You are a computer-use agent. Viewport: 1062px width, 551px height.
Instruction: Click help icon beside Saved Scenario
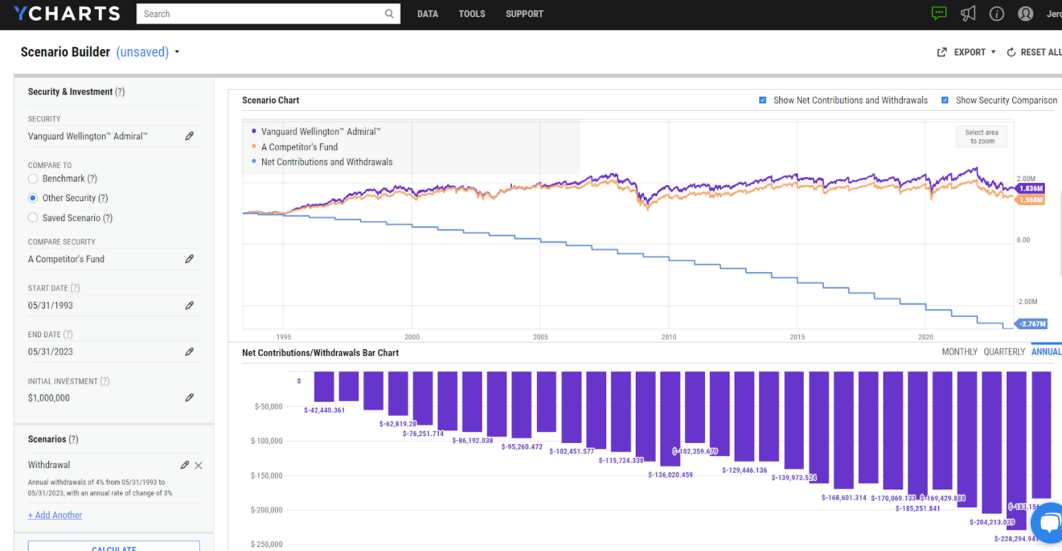[108, 218]
